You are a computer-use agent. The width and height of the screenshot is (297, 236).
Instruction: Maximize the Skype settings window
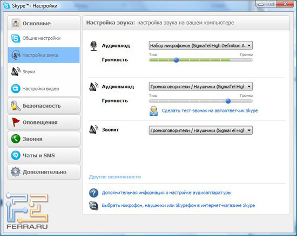point(271,4)
